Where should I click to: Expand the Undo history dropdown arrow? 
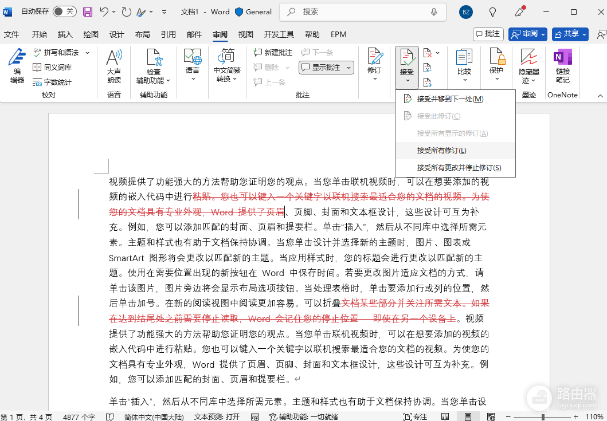[113, 12]
